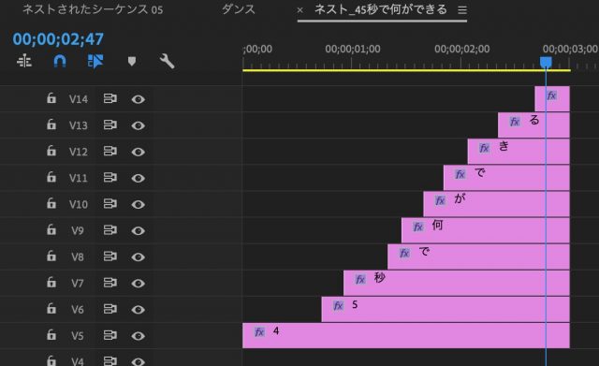
Task: Toggle sync lock for V7
Action: 110,283
